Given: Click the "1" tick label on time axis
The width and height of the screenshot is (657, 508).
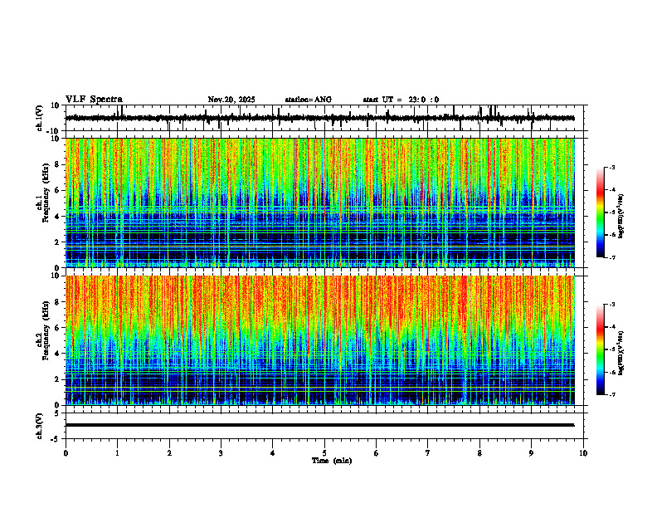Looking at the screenshot, I should pos(117,453).
